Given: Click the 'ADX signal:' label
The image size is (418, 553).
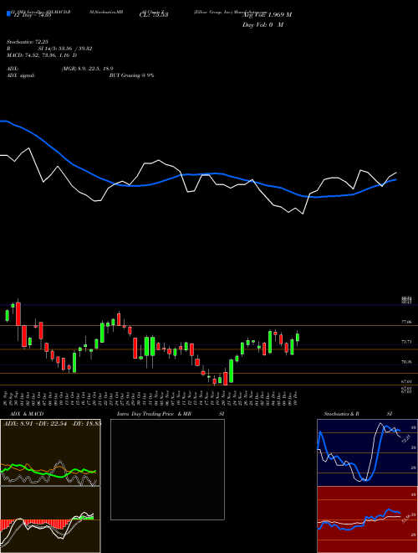Looking at the screenshot, I should [21, 75].
